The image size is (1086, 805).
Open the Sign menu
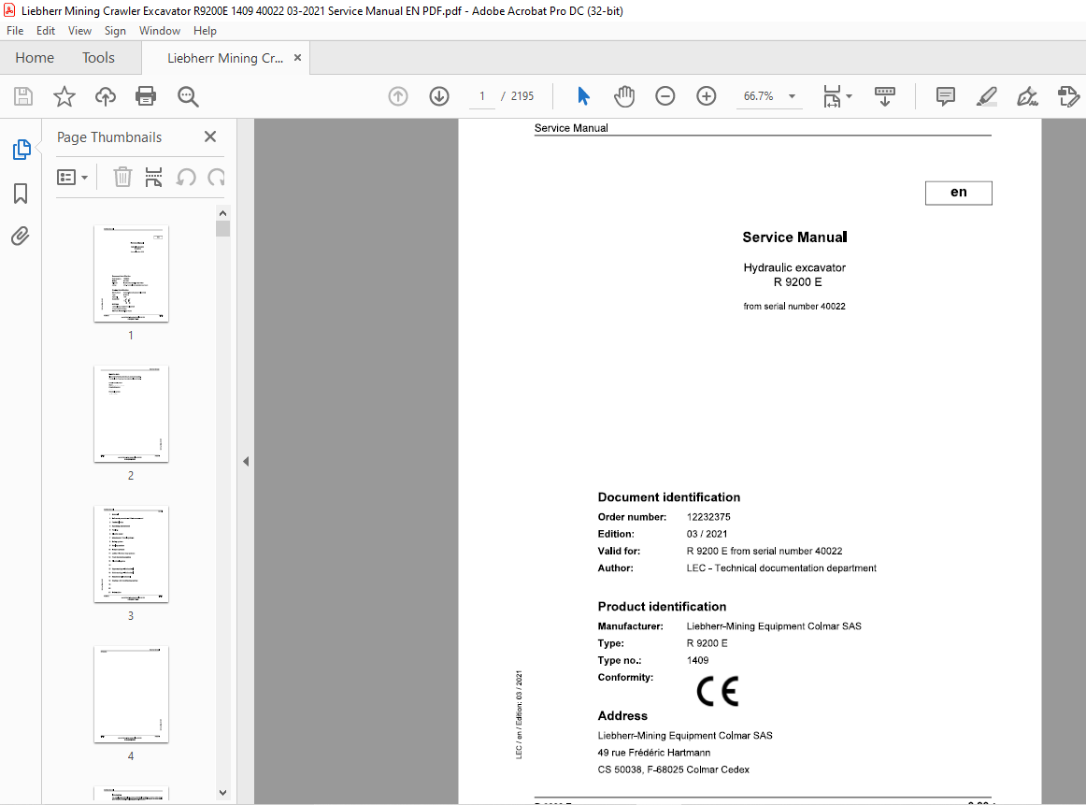coord(115,31)
